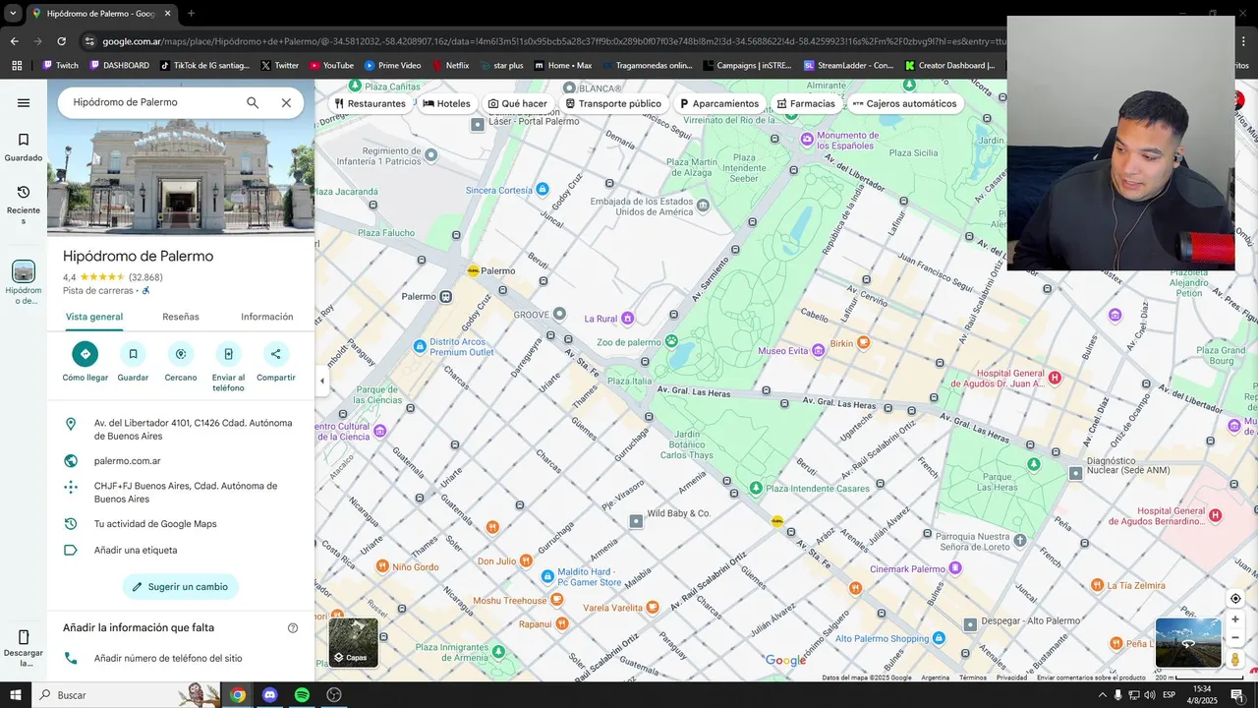
Task: Zoom out the map with minus
Action: point(1235,638)
